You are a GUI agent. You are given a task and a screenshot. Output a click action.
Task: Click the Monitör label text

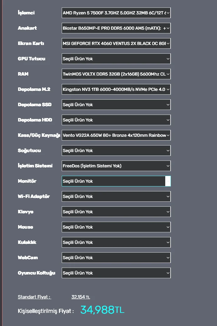(x=27, y=181)
